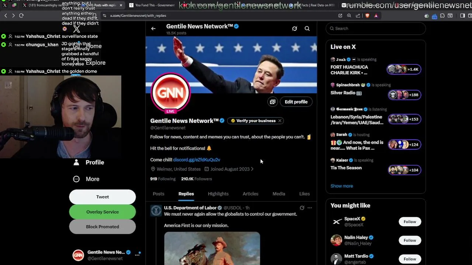This screenshot has height=265, width=472.
Task: Follow SpaceX
Action: click(410, 222)
